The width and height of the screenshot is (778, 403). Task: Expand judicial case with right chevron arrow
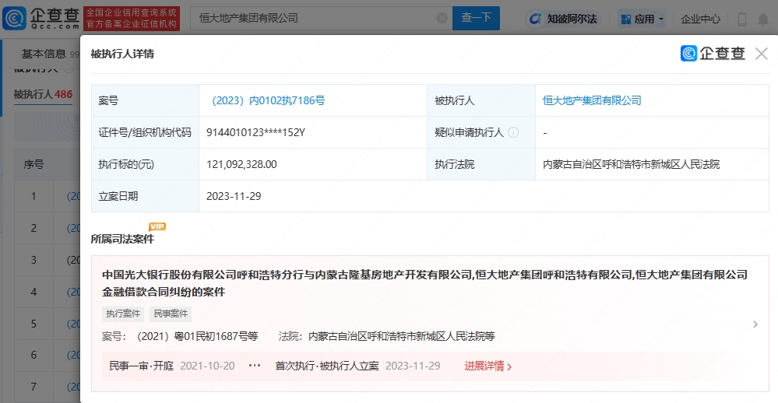tap(755, 324)
